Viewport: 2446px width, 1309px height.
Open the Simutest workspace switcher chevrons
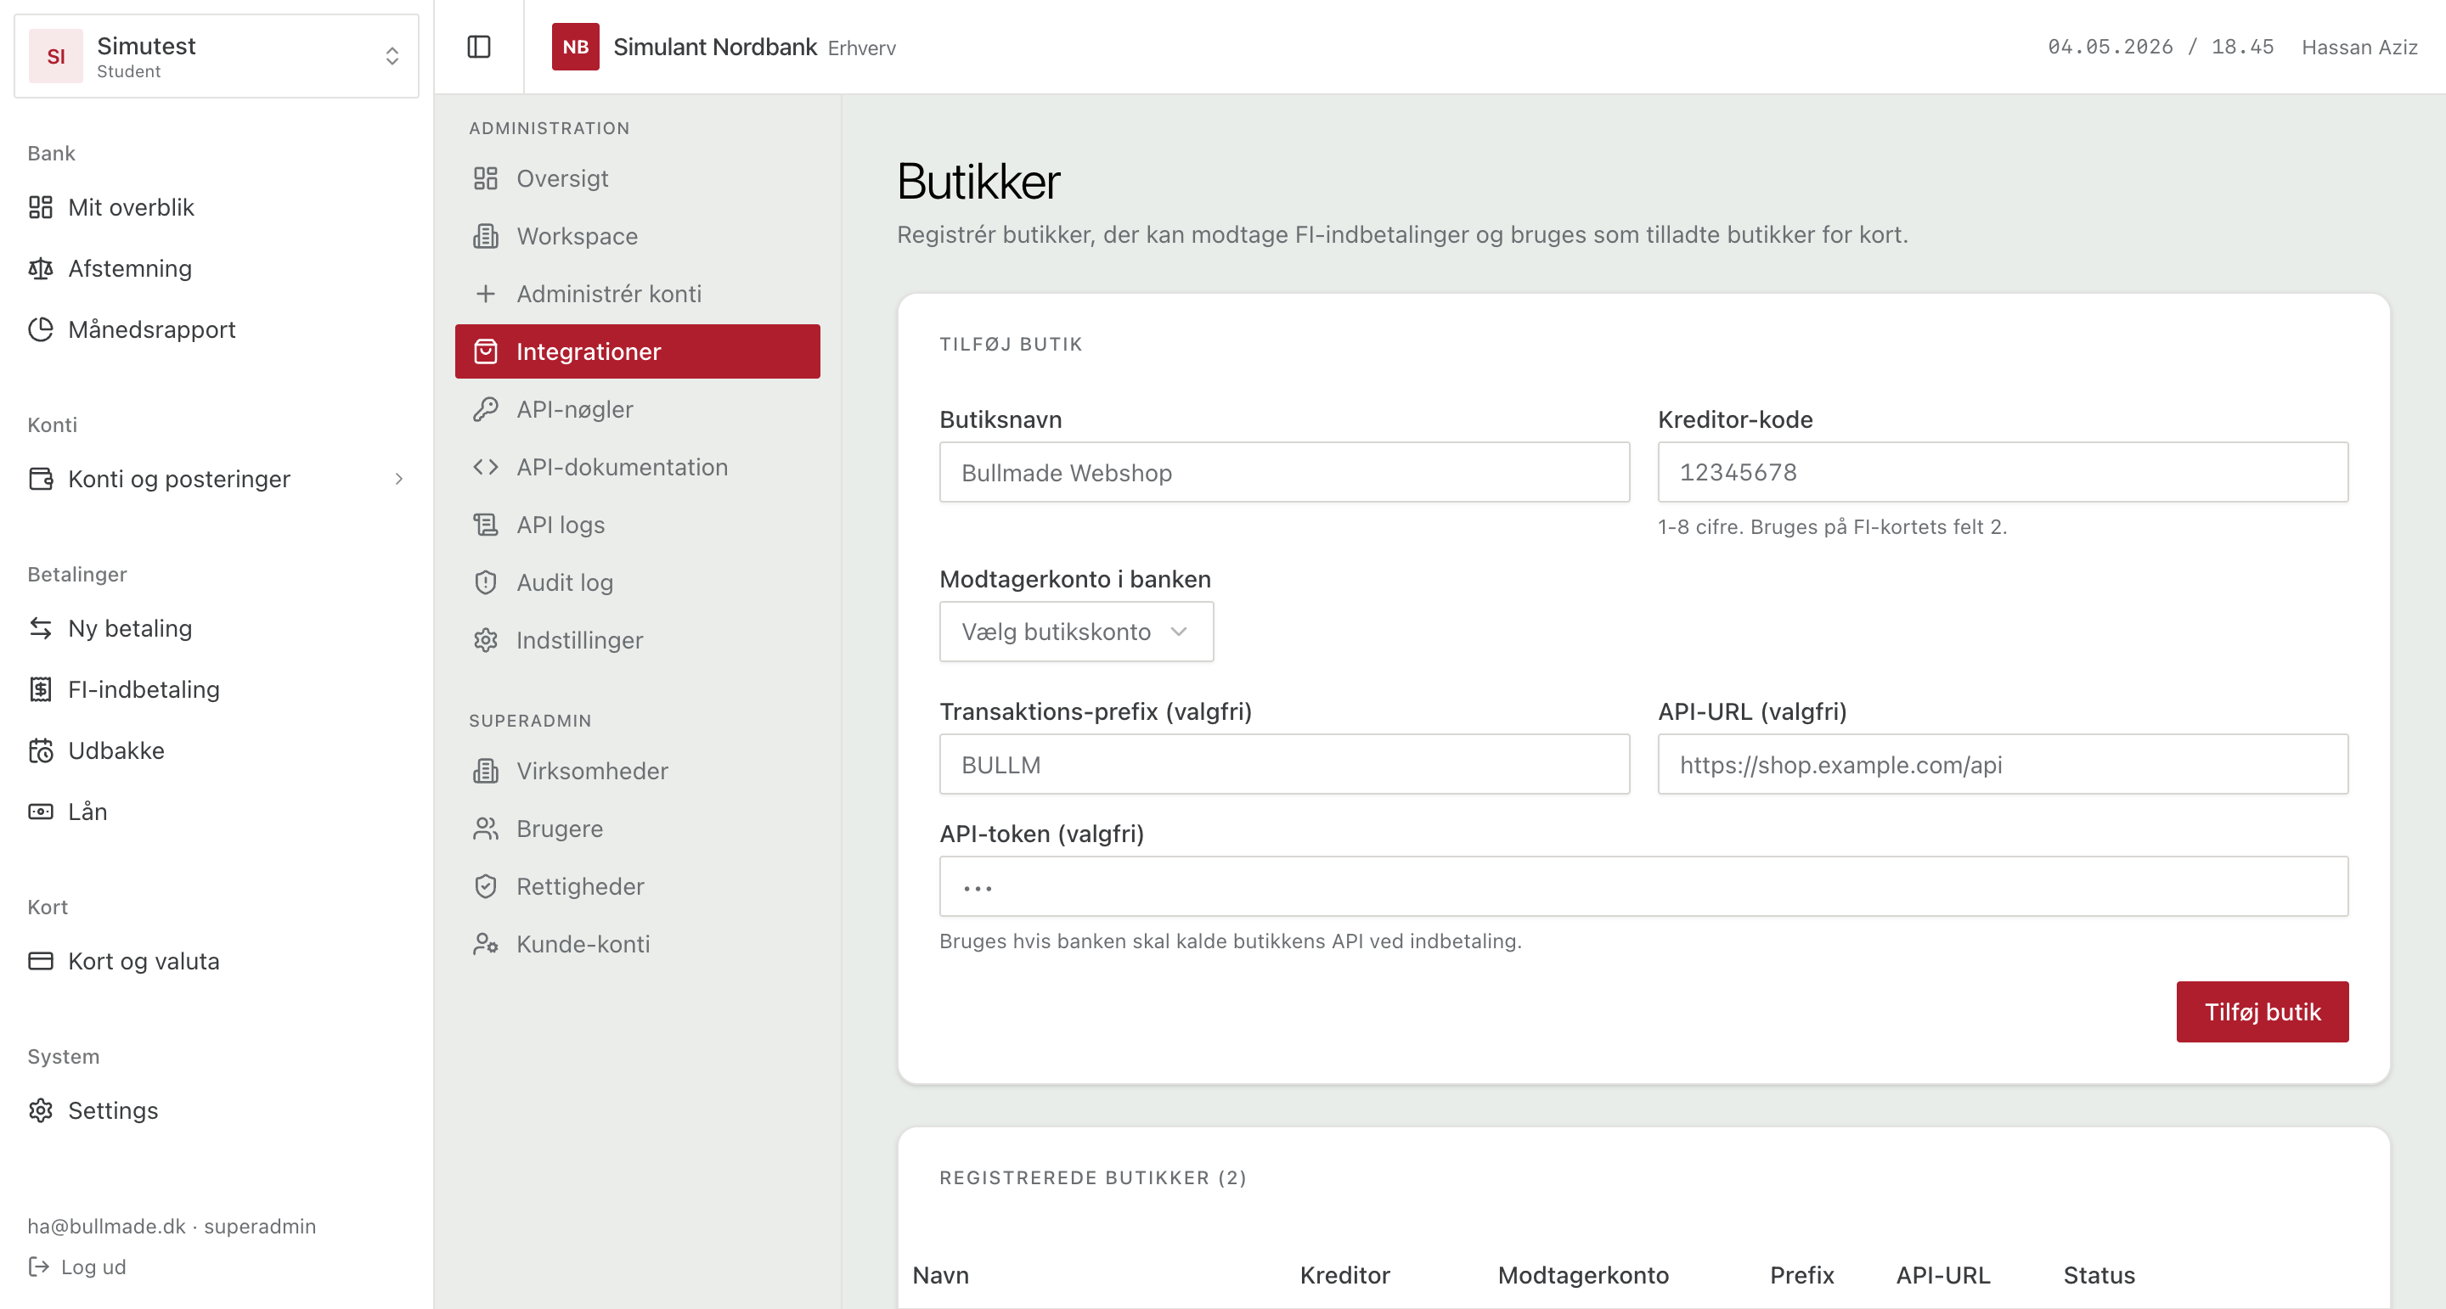coord(392,56)
